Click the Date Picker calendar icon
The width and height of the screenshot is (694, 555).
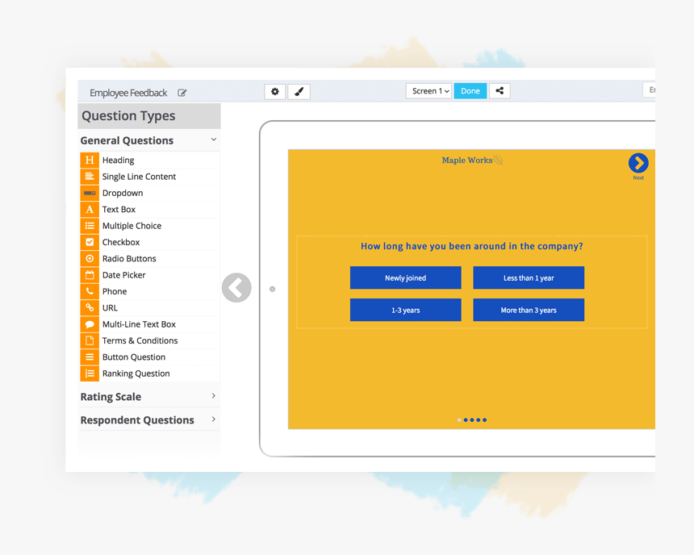coord(90,275)
